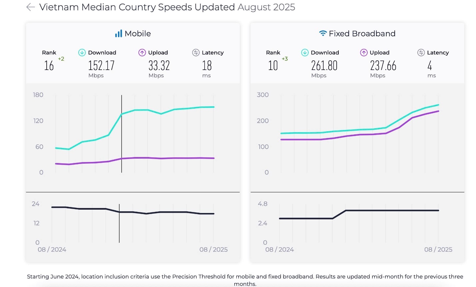Click the vertical marker on Mobile latency chart
Screen dimensions: 476x287
119,227
